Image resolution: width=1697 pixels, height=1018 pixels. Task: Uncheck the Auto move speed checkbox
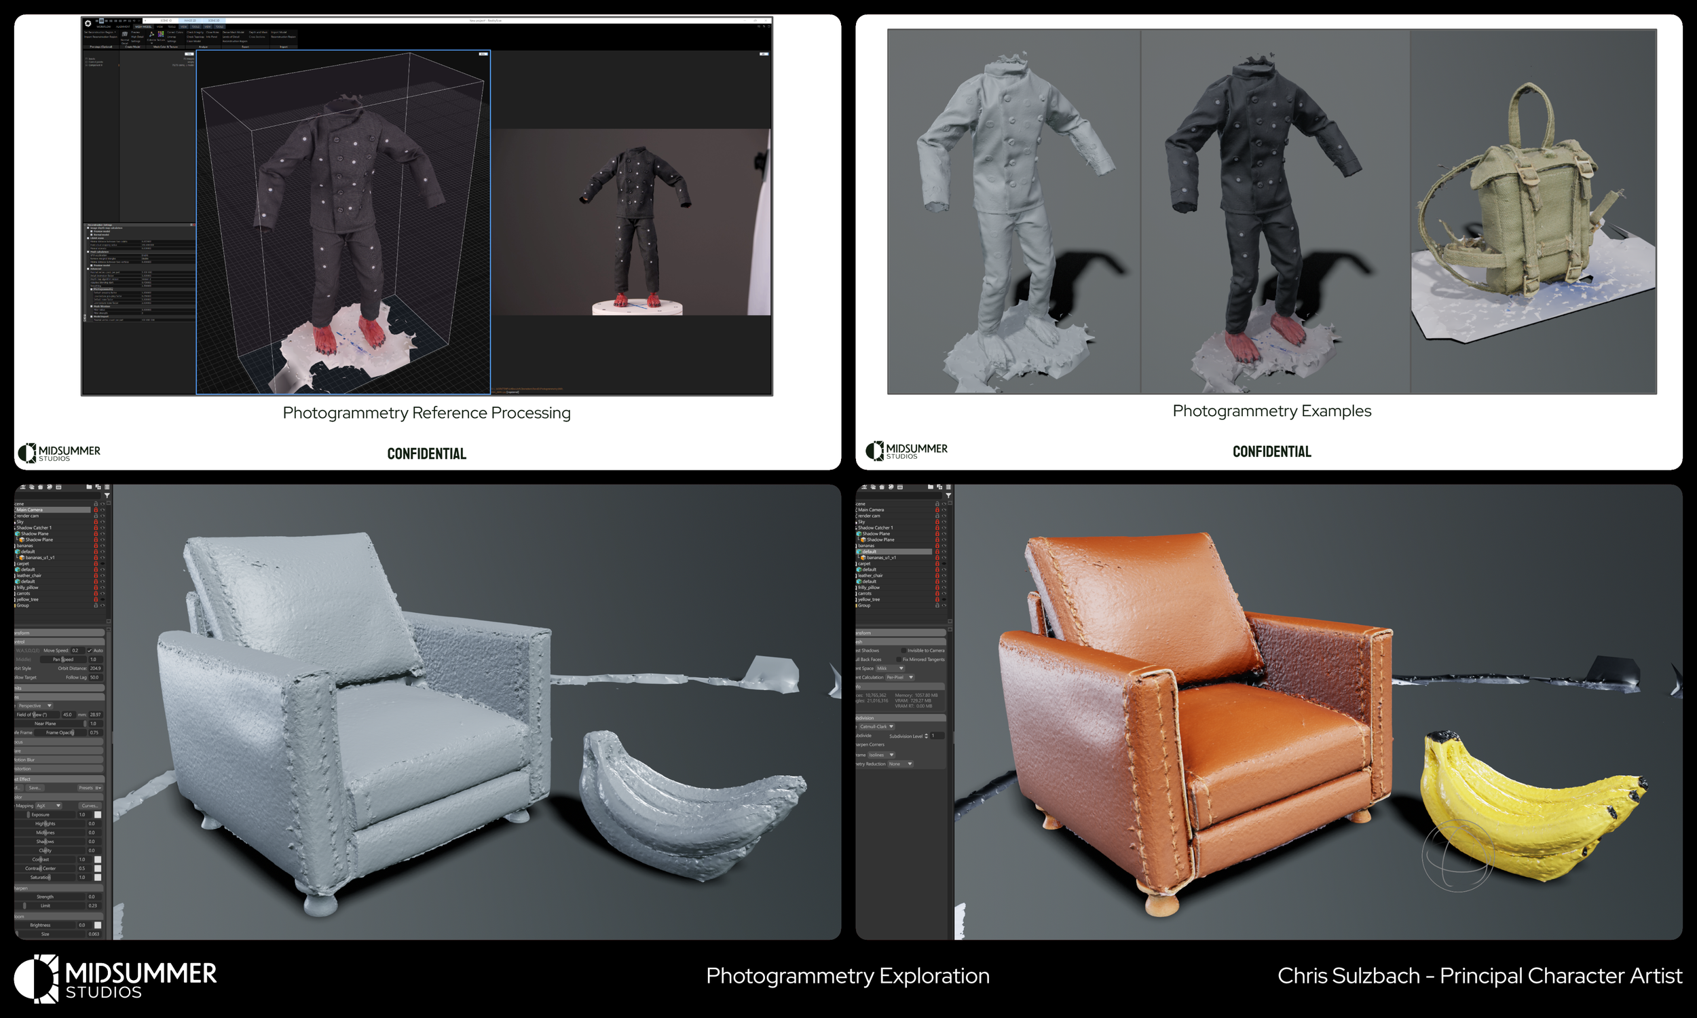click(x=90, y=650)
